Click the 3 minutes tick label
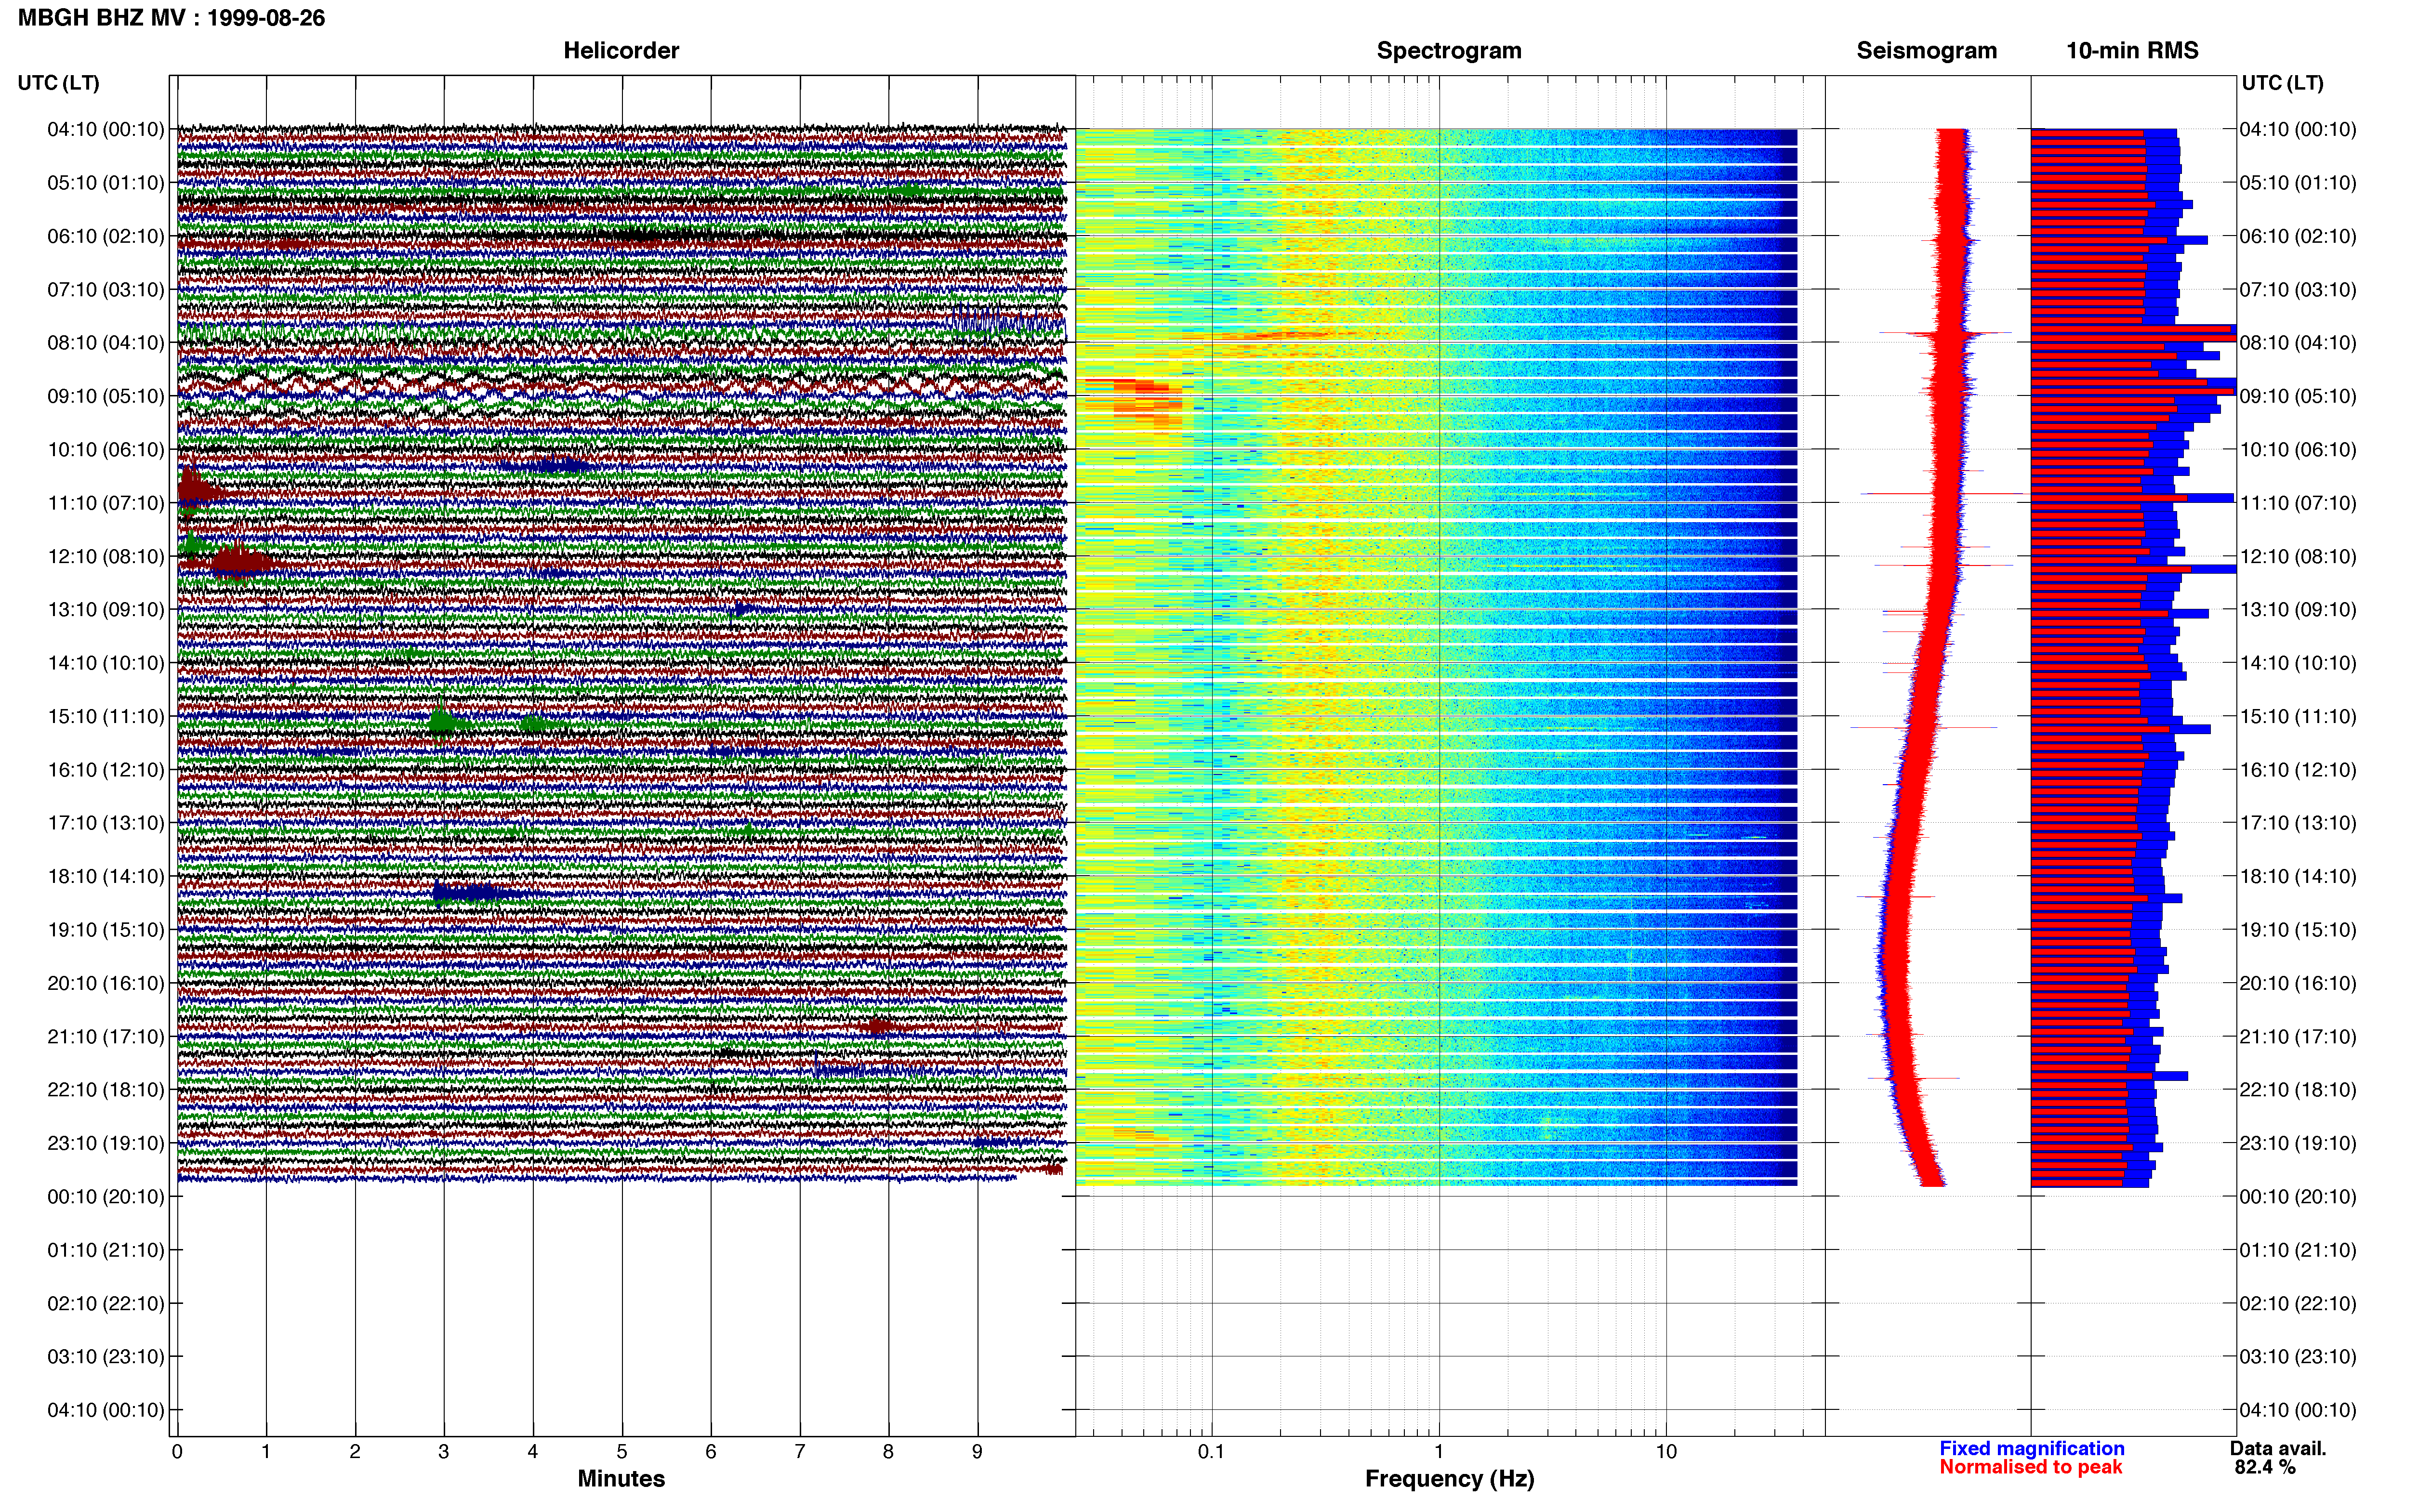Screen dimensions: 2418x1512 tap(444, 1451)
